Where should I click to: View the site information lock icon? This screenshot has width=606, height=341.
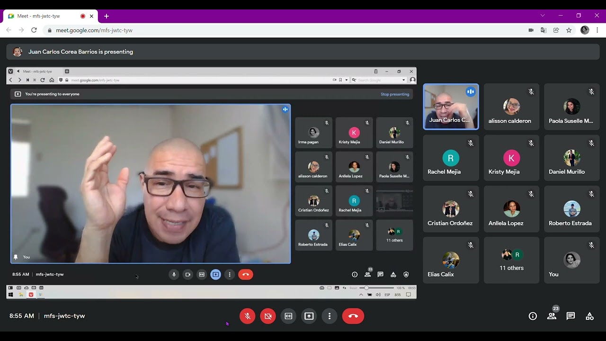(x=49, y=30)
